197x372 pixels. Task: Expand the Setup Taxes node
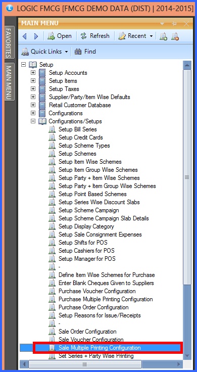pyautogui.click(x=33, y=89)
